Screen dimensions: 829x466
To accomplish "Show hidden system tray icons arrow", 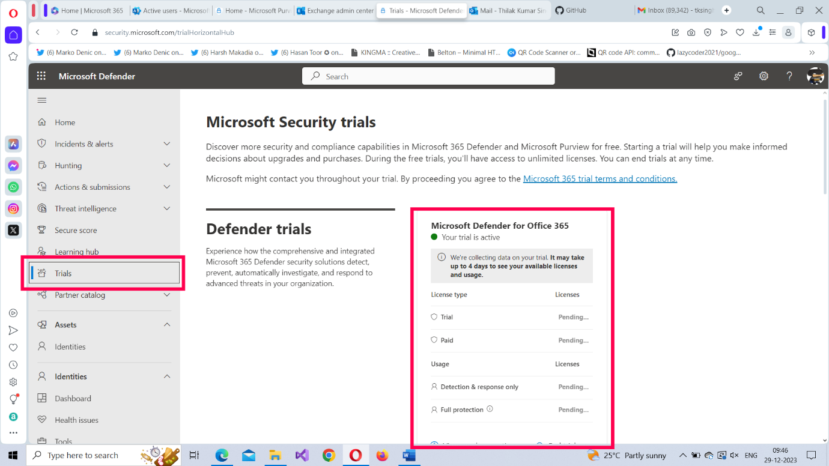I will pyautogui.click(x=682, y=455).
